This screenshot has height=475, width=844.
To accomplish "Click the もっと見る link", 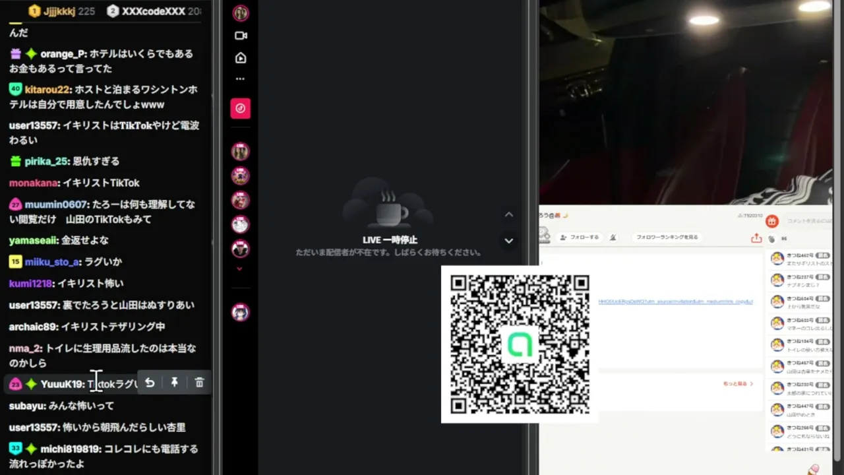I will (737, 383).
